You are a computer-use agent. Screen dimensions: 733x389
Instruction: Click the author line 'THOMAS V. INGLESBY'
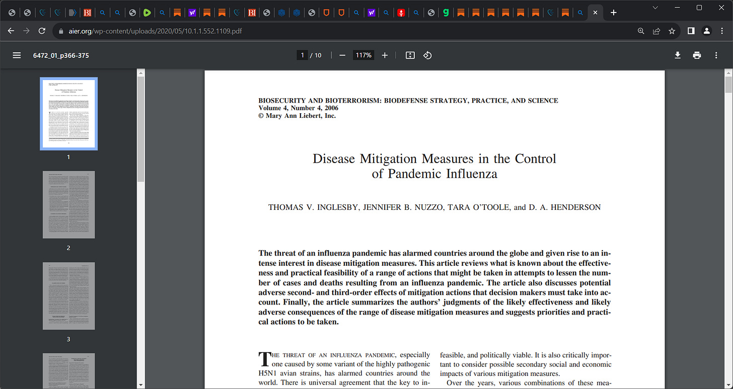[x=312, y=207]
